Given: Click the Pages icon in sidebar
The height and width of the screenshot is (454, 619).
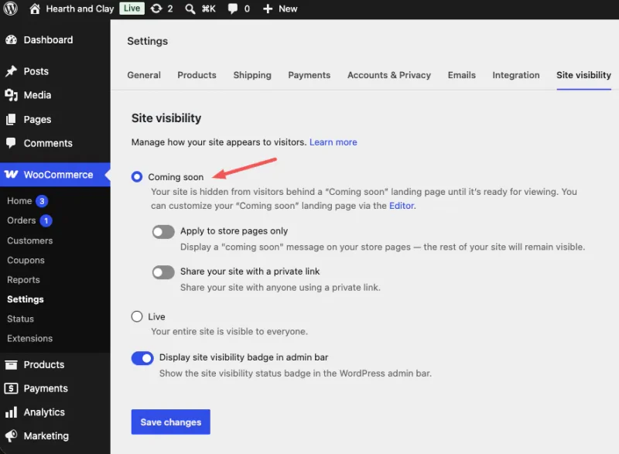Looking at the screenshot, I should [x=11, y=119].
